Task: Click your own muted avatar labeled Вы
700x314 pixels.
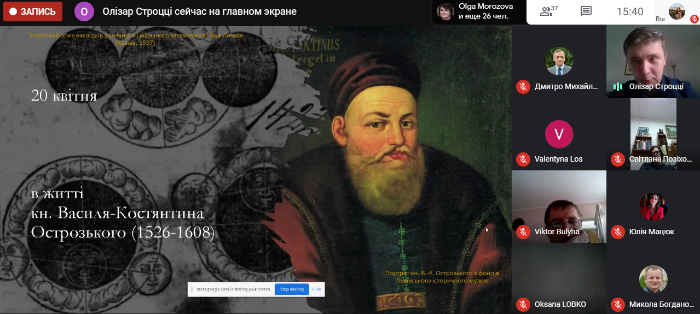Action: click(677, 11)
